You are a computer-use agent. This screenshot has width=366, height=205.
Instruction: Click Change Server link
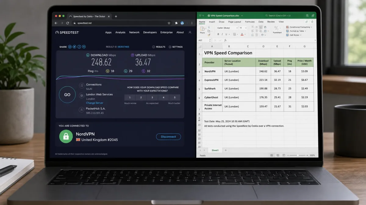pos(95,103)
